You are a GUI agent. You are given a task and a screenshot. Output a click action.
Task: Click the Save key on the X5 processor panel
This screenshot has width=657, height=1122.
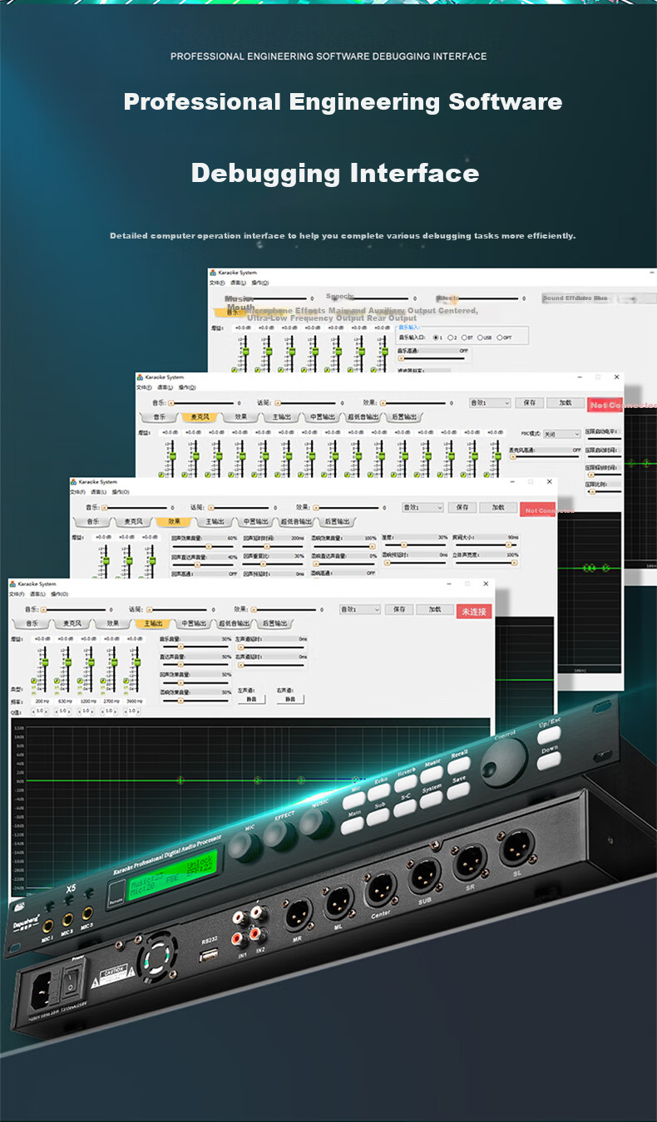458,790
